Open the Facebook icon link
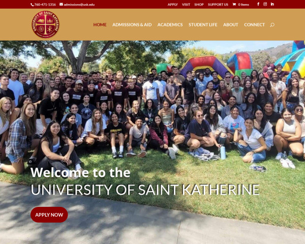Image resolution: width=305 pixels, height=244 pixels. (258, 4)
